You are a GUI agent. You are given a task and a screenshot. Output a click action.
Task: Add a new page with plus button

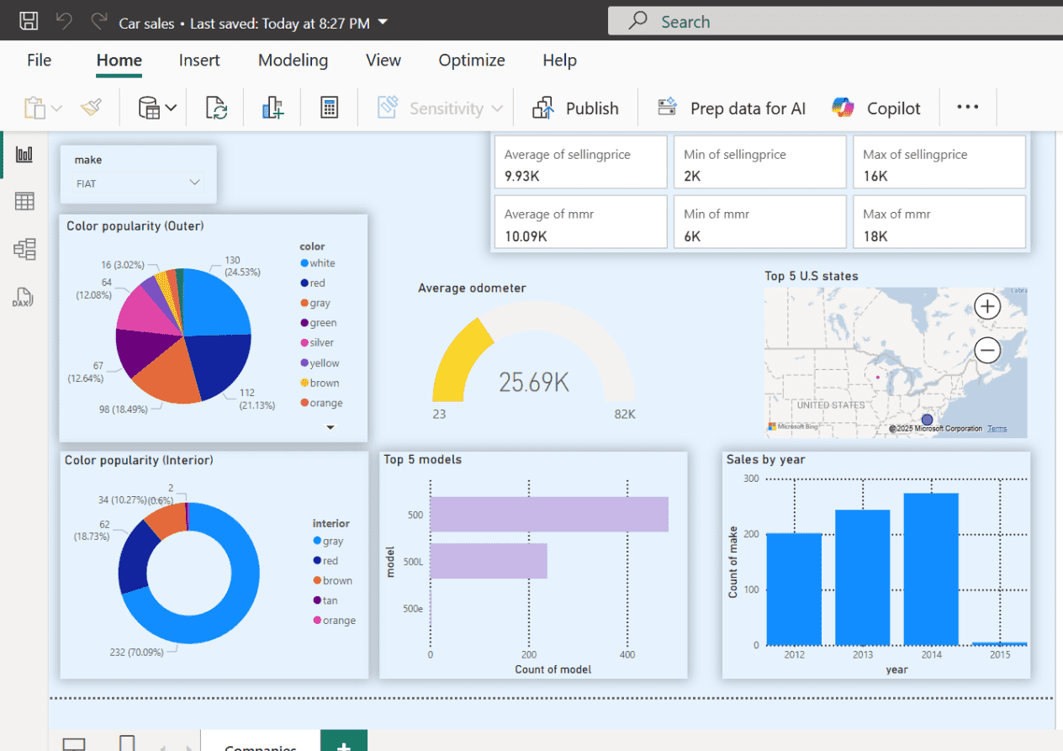point(344,742)
